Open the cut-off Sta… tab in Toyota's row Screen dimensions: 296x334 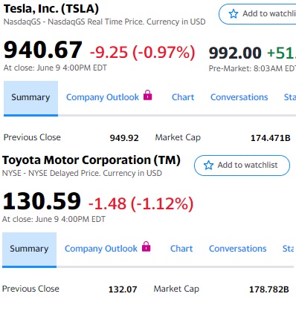pyautogui.click(x=289, y=249)
